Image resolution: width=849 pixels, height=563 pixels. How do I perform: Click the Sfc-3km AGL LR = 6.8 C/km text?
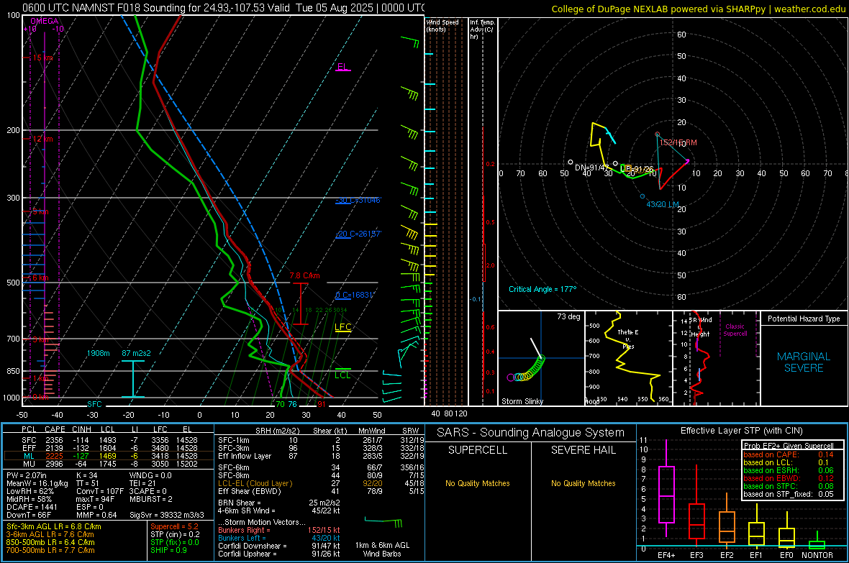54,526
